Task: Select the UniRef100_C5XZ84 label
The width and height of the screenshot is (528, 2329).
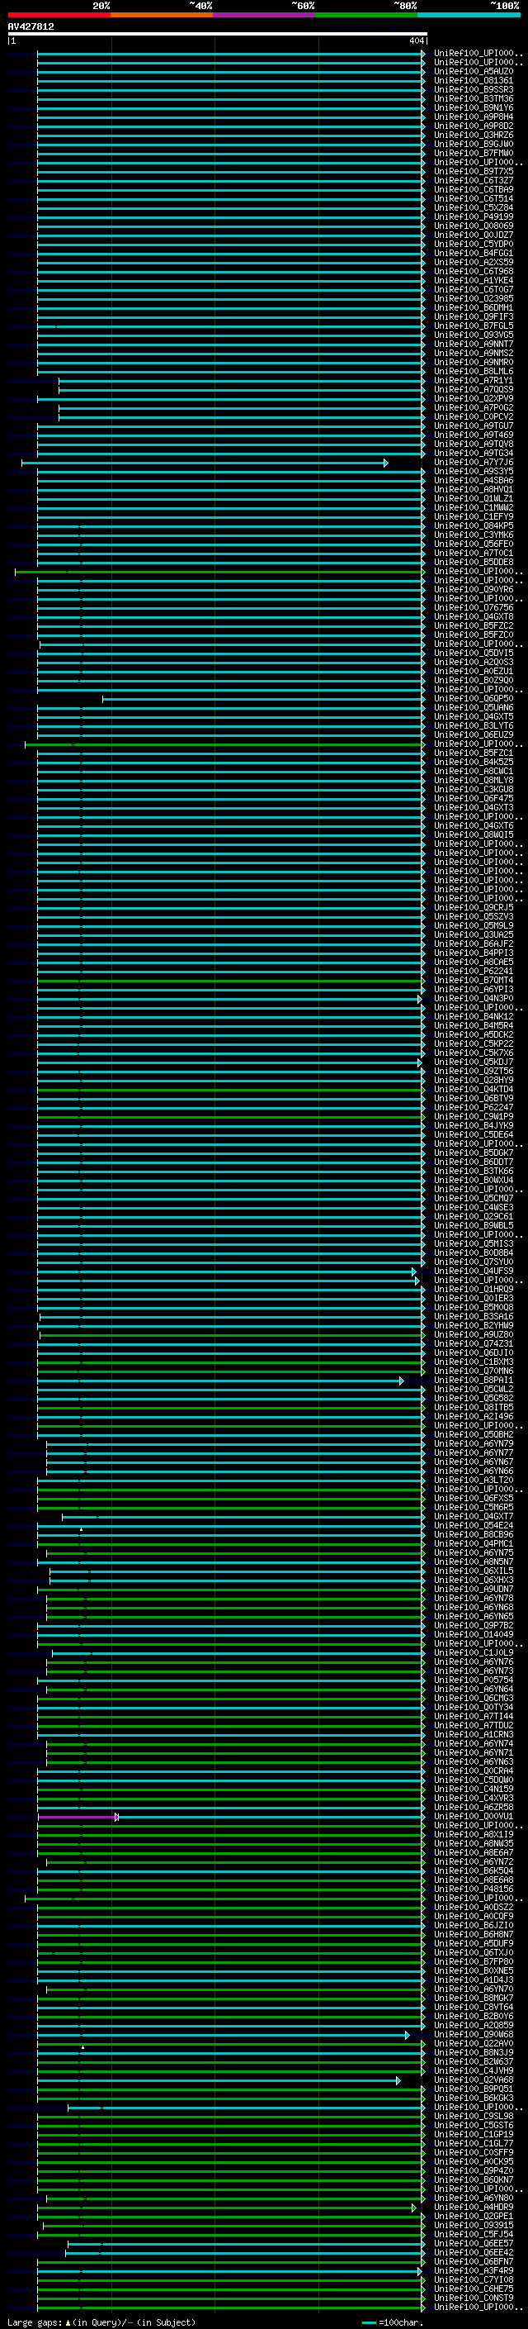Action: (474, 207)
